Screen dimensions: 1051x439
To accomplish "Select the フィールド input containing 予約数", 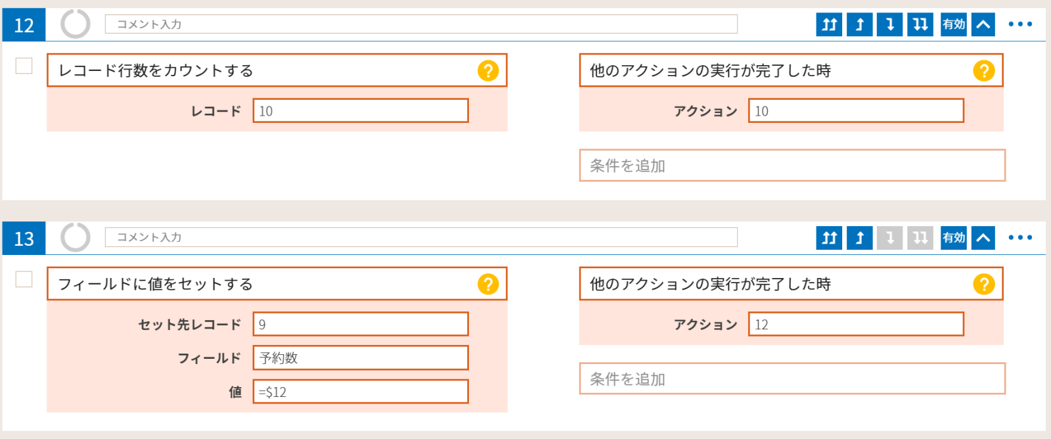I will 361,358.
